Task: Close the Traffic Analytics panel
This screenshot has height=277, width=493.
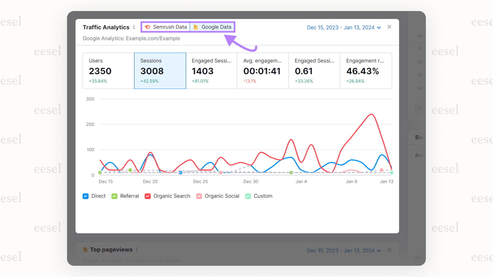Action: 389,26
